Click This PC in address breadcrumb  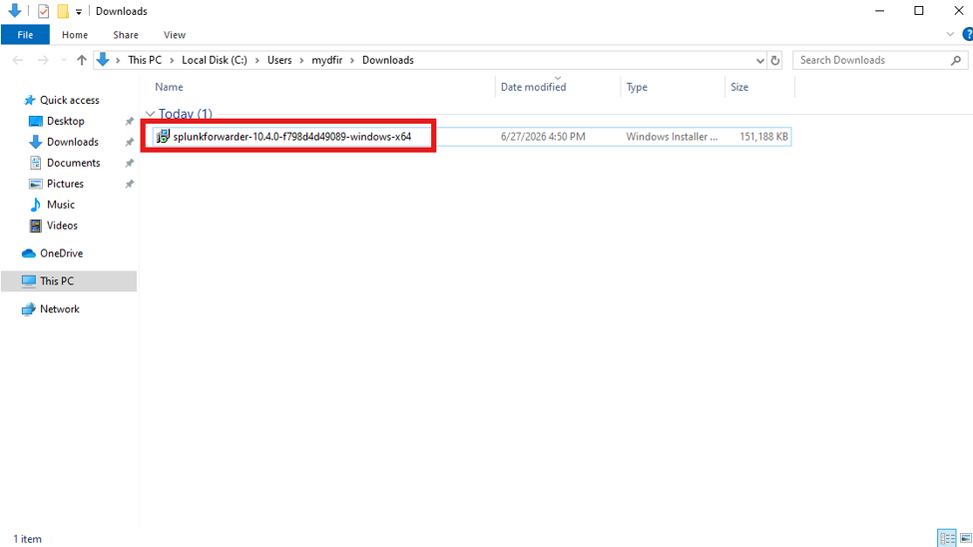pyautogui.click(x=145, y=60)
